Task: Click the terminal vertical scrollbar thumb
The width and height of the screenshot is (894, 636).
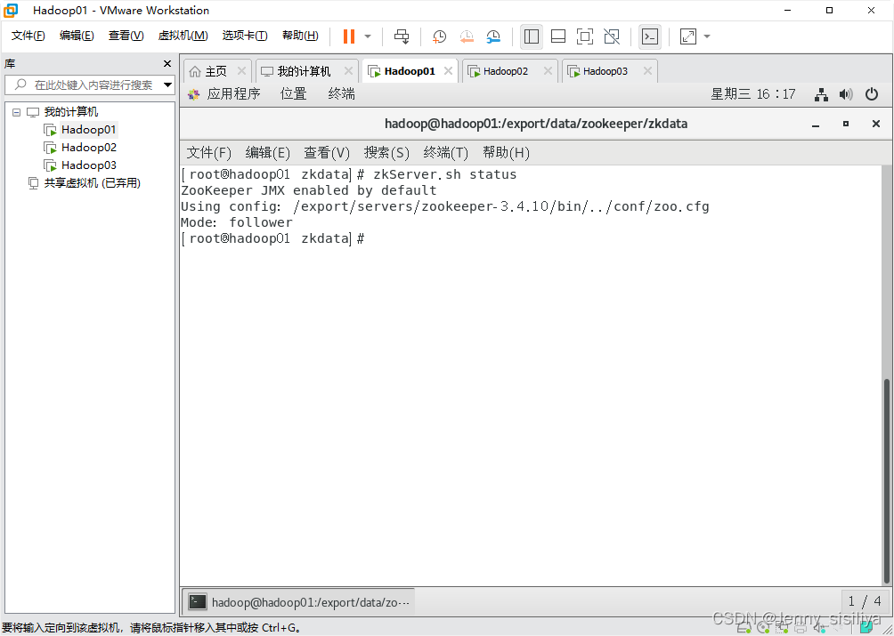Action: [887, 481]
